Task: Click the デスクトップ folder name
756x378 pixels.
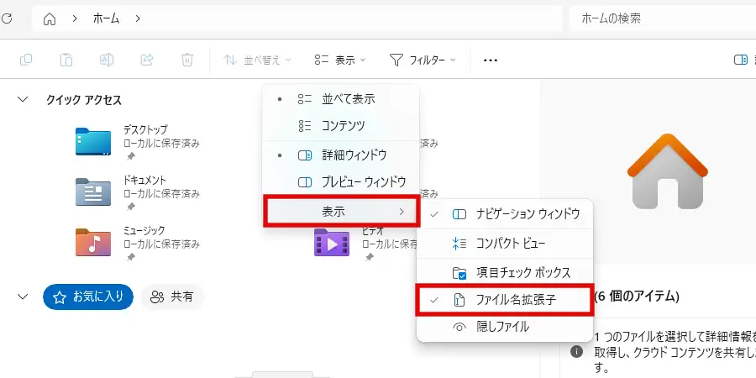Action: (145, 129)
